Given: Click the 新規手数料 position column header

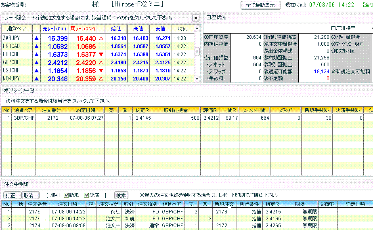Looking at the screenshot, I should (x=316, y=110).
